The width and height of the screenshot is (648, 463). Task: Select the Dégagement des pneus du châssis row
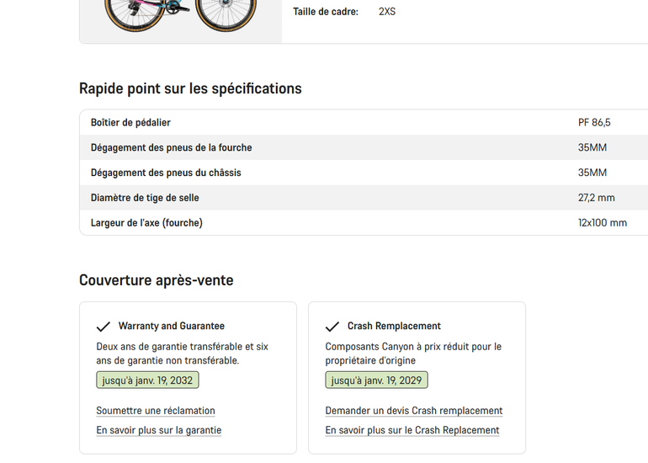364,173
